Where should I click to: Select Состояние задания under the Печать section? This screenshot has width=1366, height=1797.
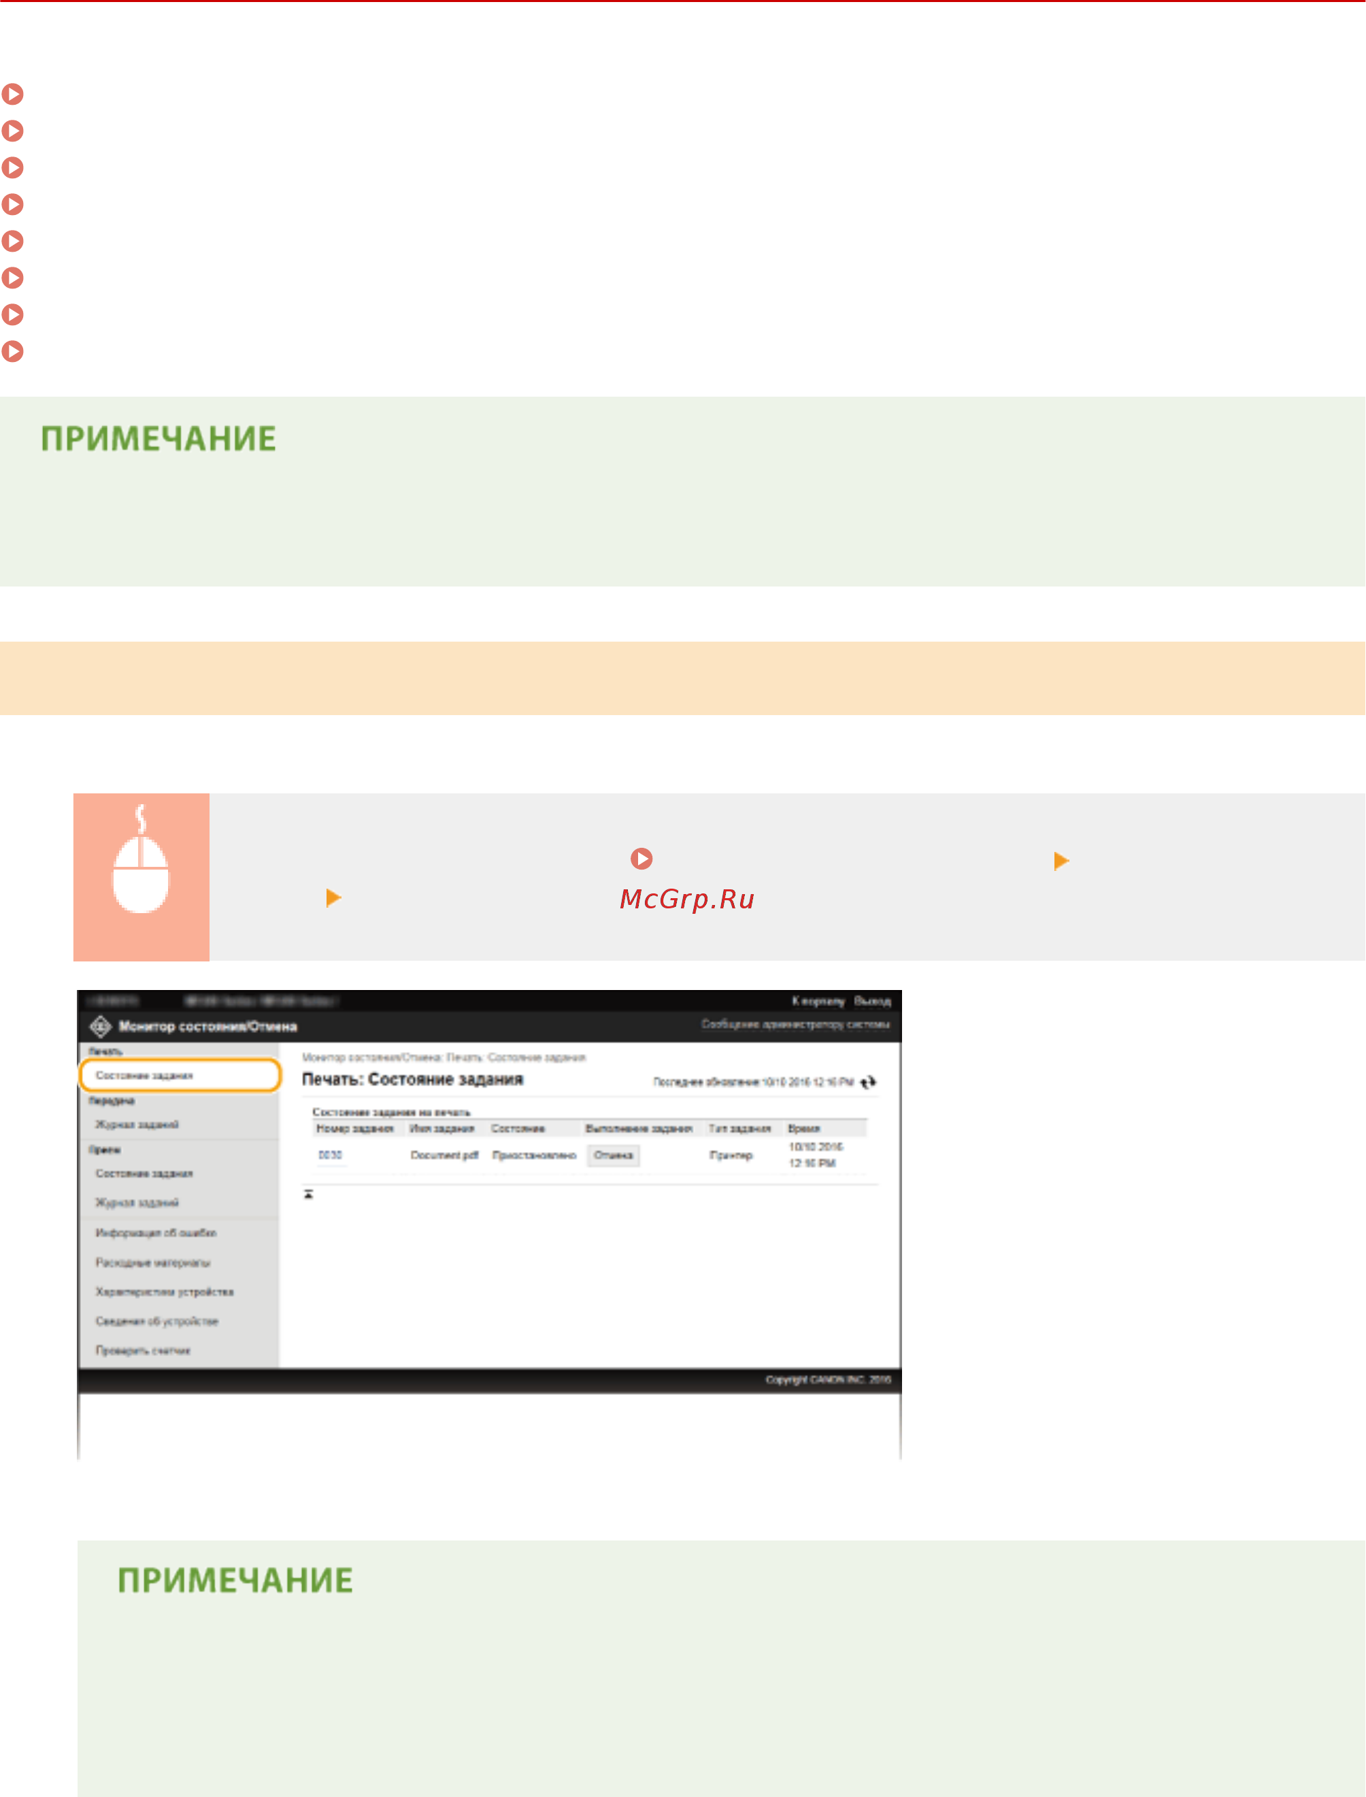tap(180, 1076)
